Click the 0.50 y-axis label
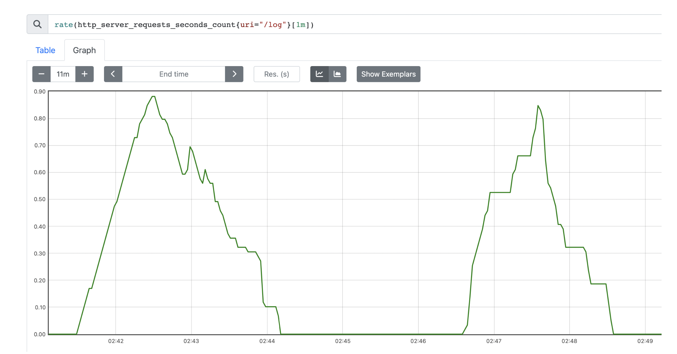677x354 pixels. 39,199
